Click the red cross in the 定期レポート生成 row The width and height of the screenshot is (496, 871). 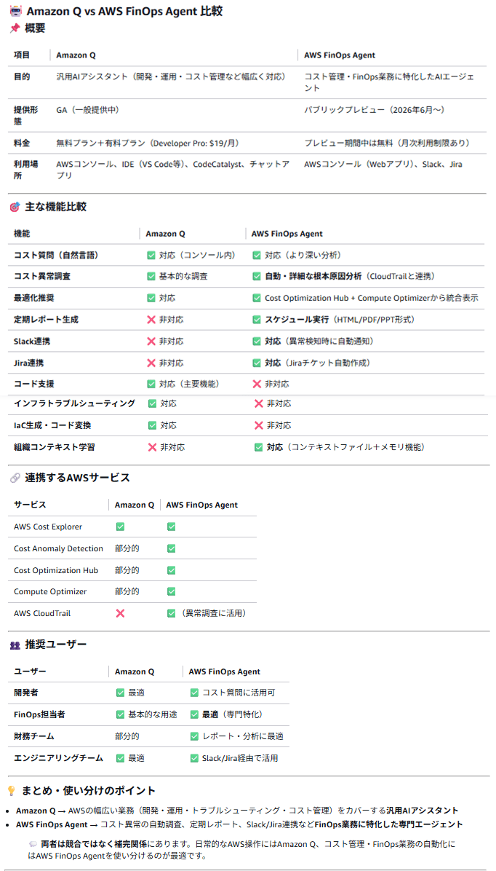151,320
